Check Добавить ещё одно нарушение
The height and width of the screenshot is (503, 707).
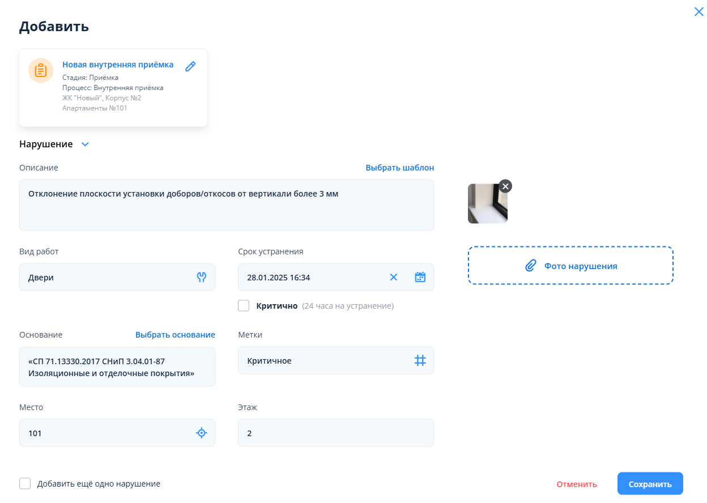(25, 483)
